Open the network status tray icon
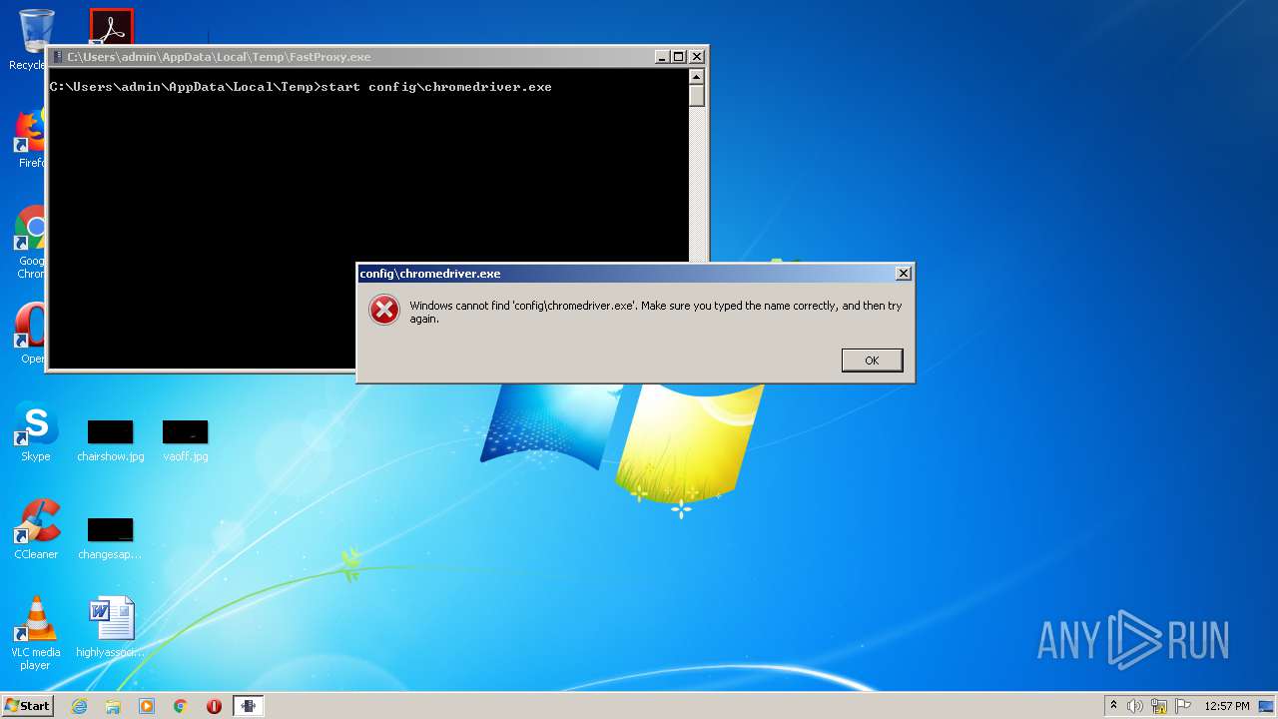Screen dimensions: 1278x719 1159,706
